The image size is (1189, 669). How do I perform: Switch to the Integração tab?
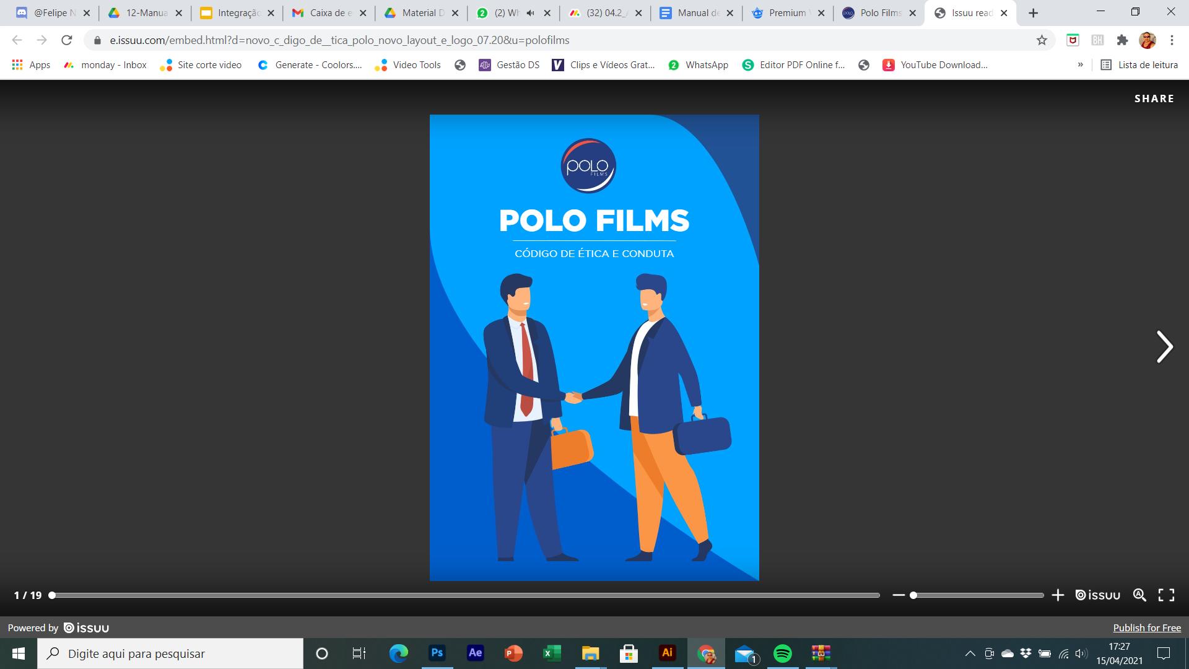click(237, 13)
